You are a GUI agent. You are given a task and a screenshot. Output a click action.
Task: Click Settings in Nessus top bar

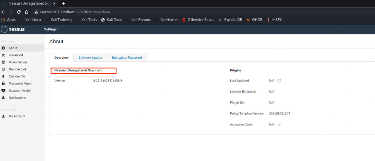50,29
